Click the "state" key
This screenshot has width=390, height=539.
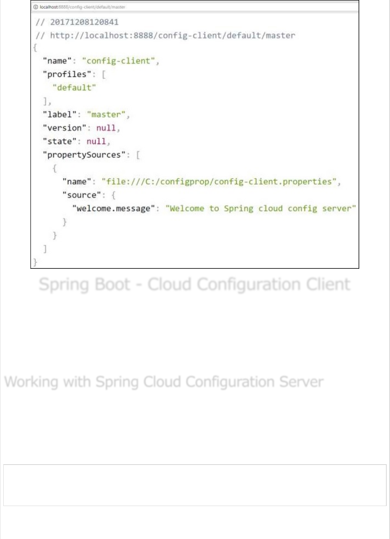tap(59, 142)
